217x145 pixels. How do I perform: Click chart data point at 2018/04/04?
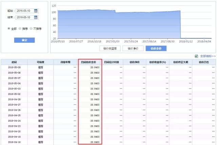tap(204, 38)
